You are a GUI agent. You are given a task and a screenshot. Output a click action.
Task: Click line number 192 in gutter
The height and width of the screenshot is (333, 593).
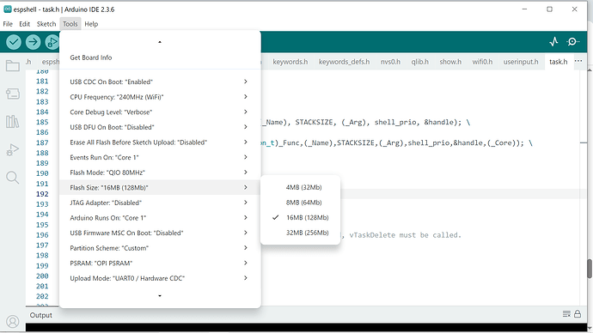[x=42, y=194]
